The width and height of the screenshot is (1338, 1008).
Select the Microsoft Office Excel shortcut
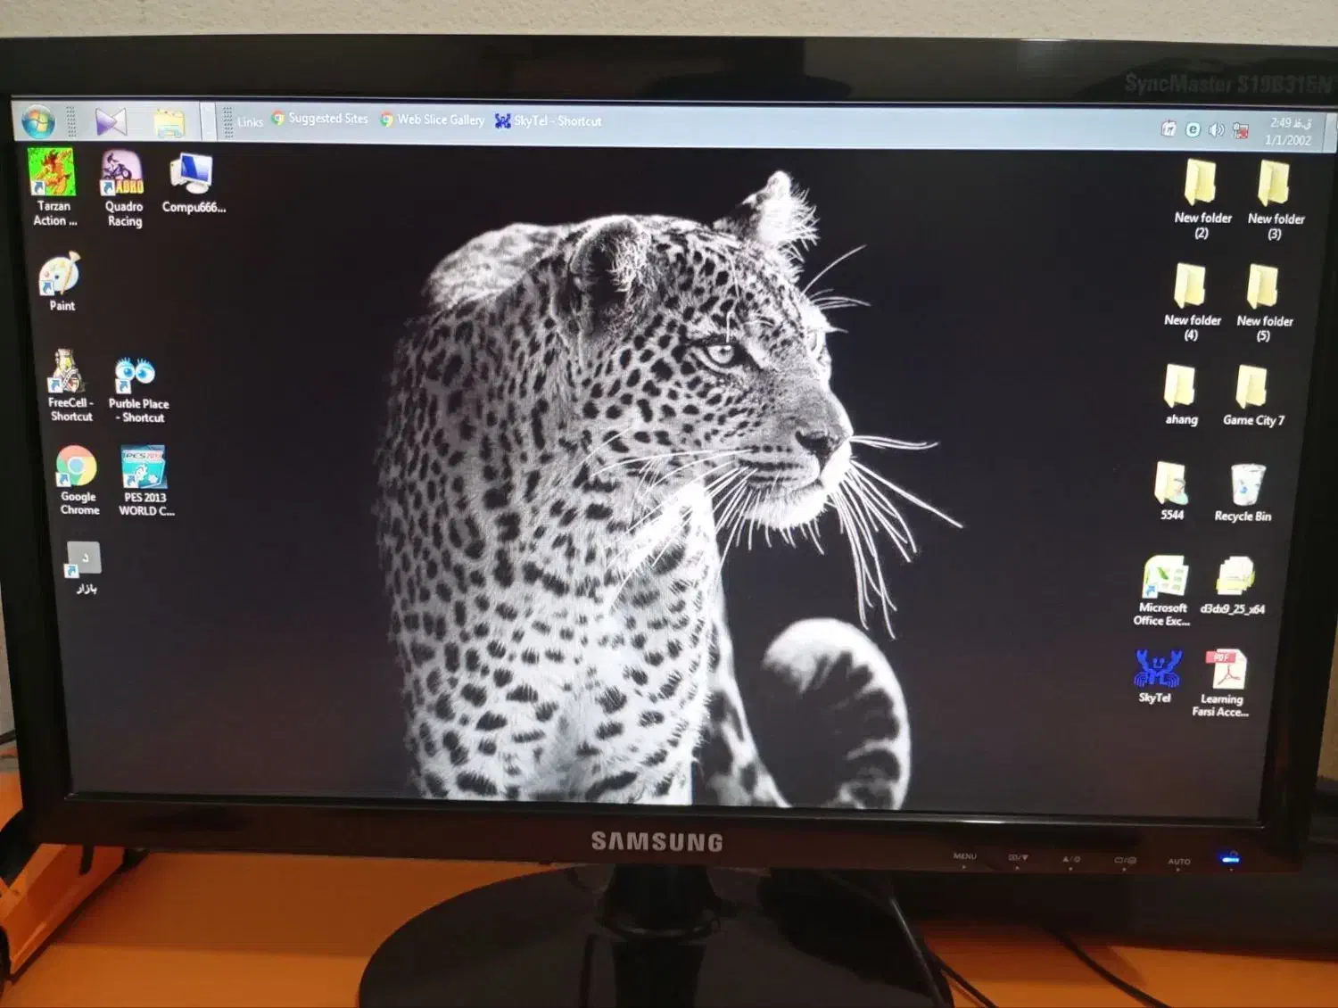coord(1163,578)
